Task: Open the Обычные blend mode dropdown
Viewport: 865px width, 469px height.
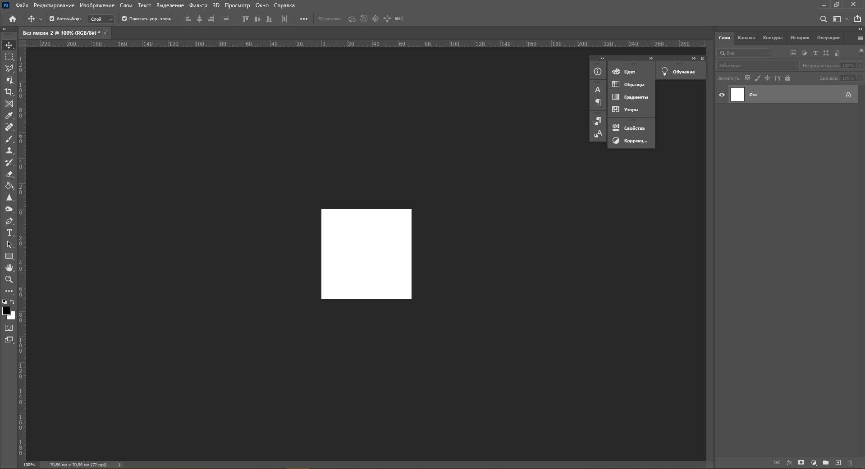Action: 757,66
